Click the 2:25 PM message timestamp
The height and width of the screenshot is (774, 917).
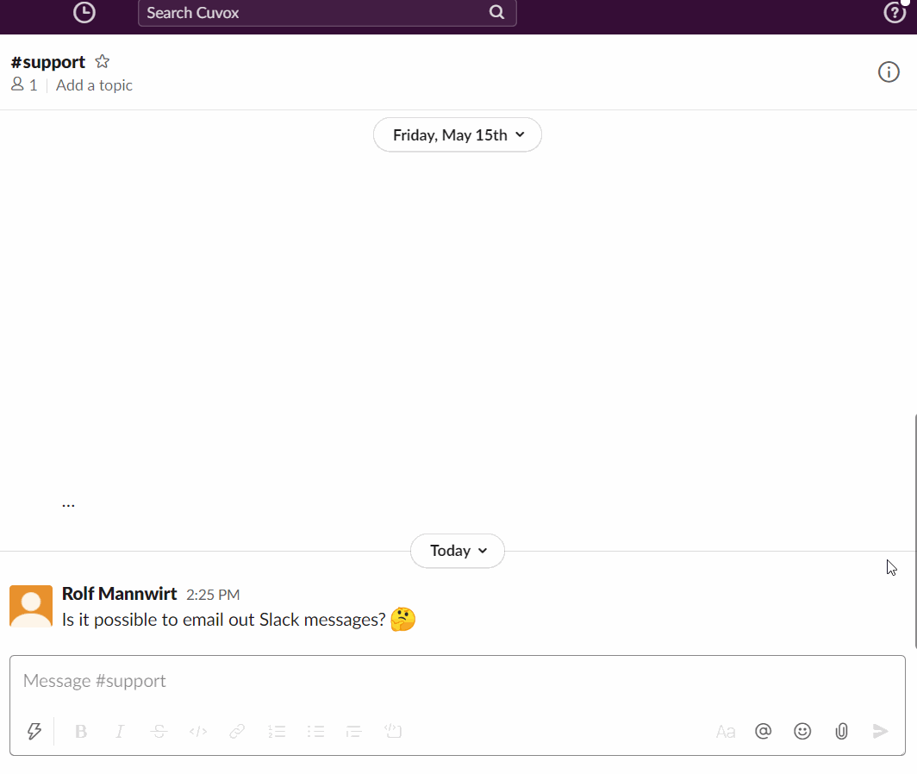tap(213, 595)
